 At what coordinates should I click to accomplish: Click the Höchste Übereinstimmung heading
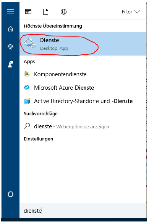(x=53, y=26)
